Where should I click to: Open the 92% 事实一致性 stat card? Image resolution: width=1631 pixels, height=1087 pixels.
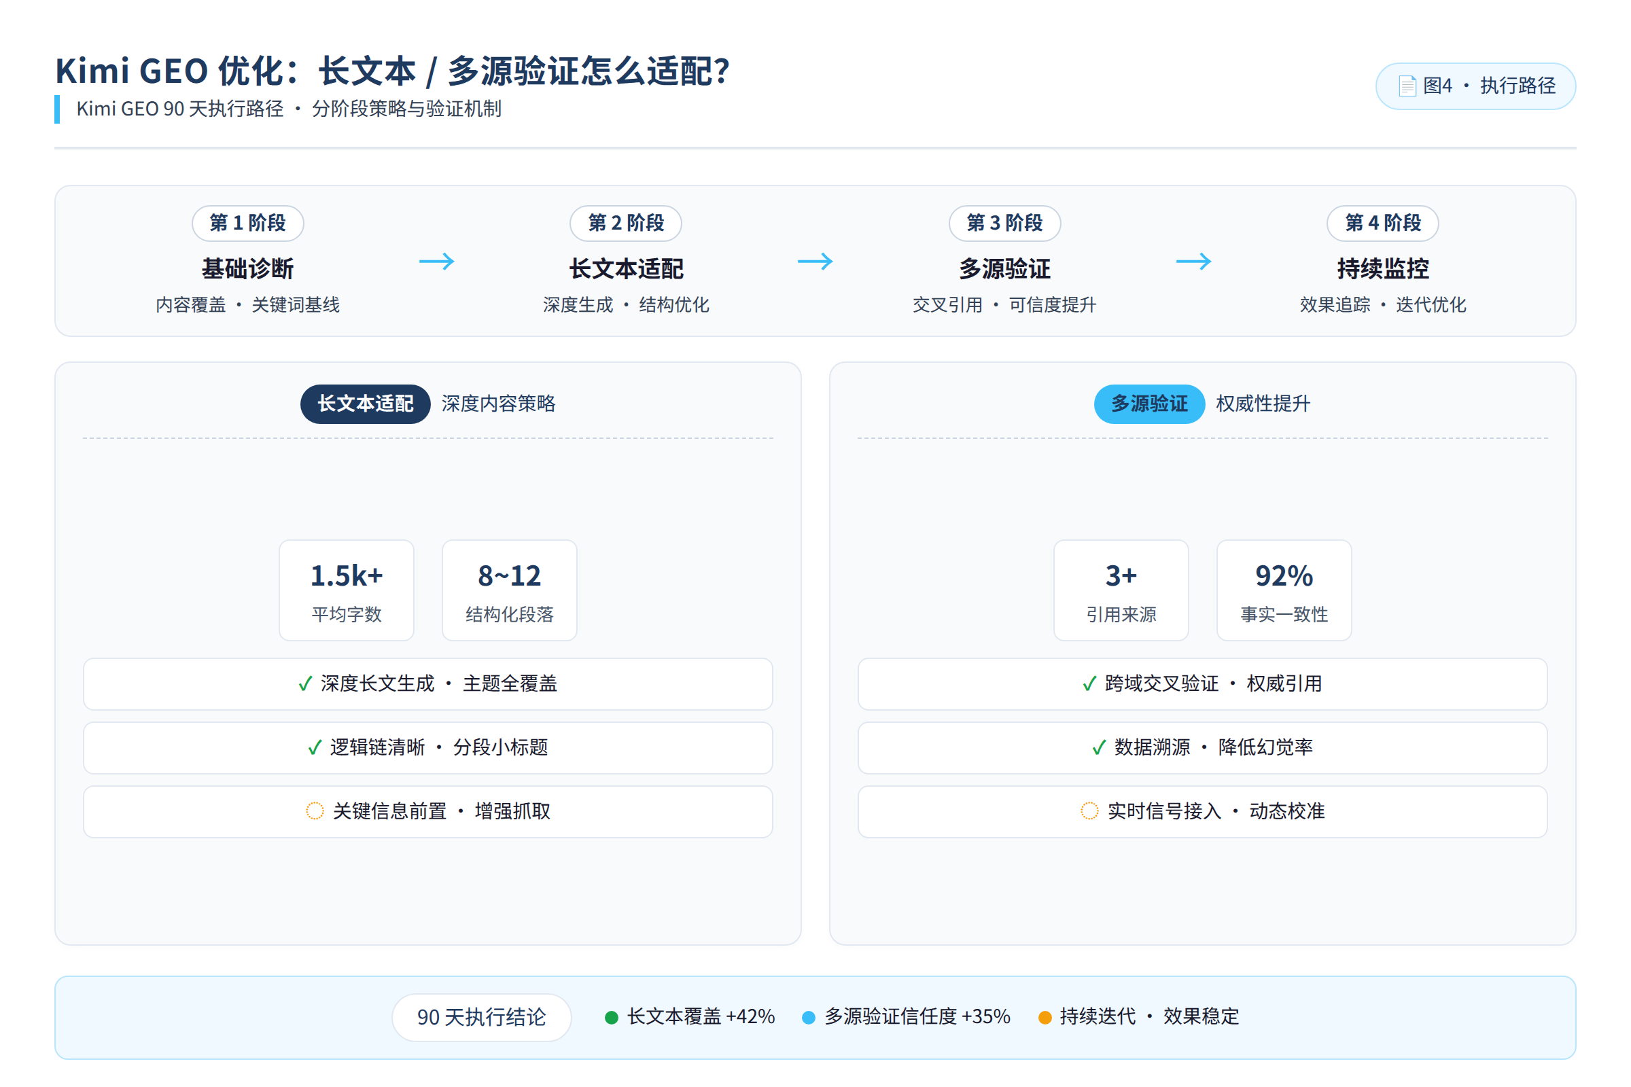pyautogui.click(x=1284, y=590)
